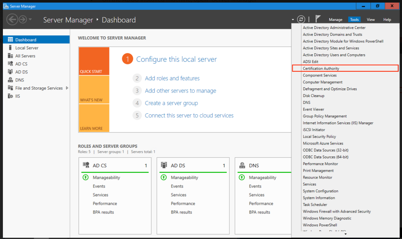402x239 pixels.
Task: Click DNS Manageability green status icon
Action: pyautogui.click(x=242, y=177)
